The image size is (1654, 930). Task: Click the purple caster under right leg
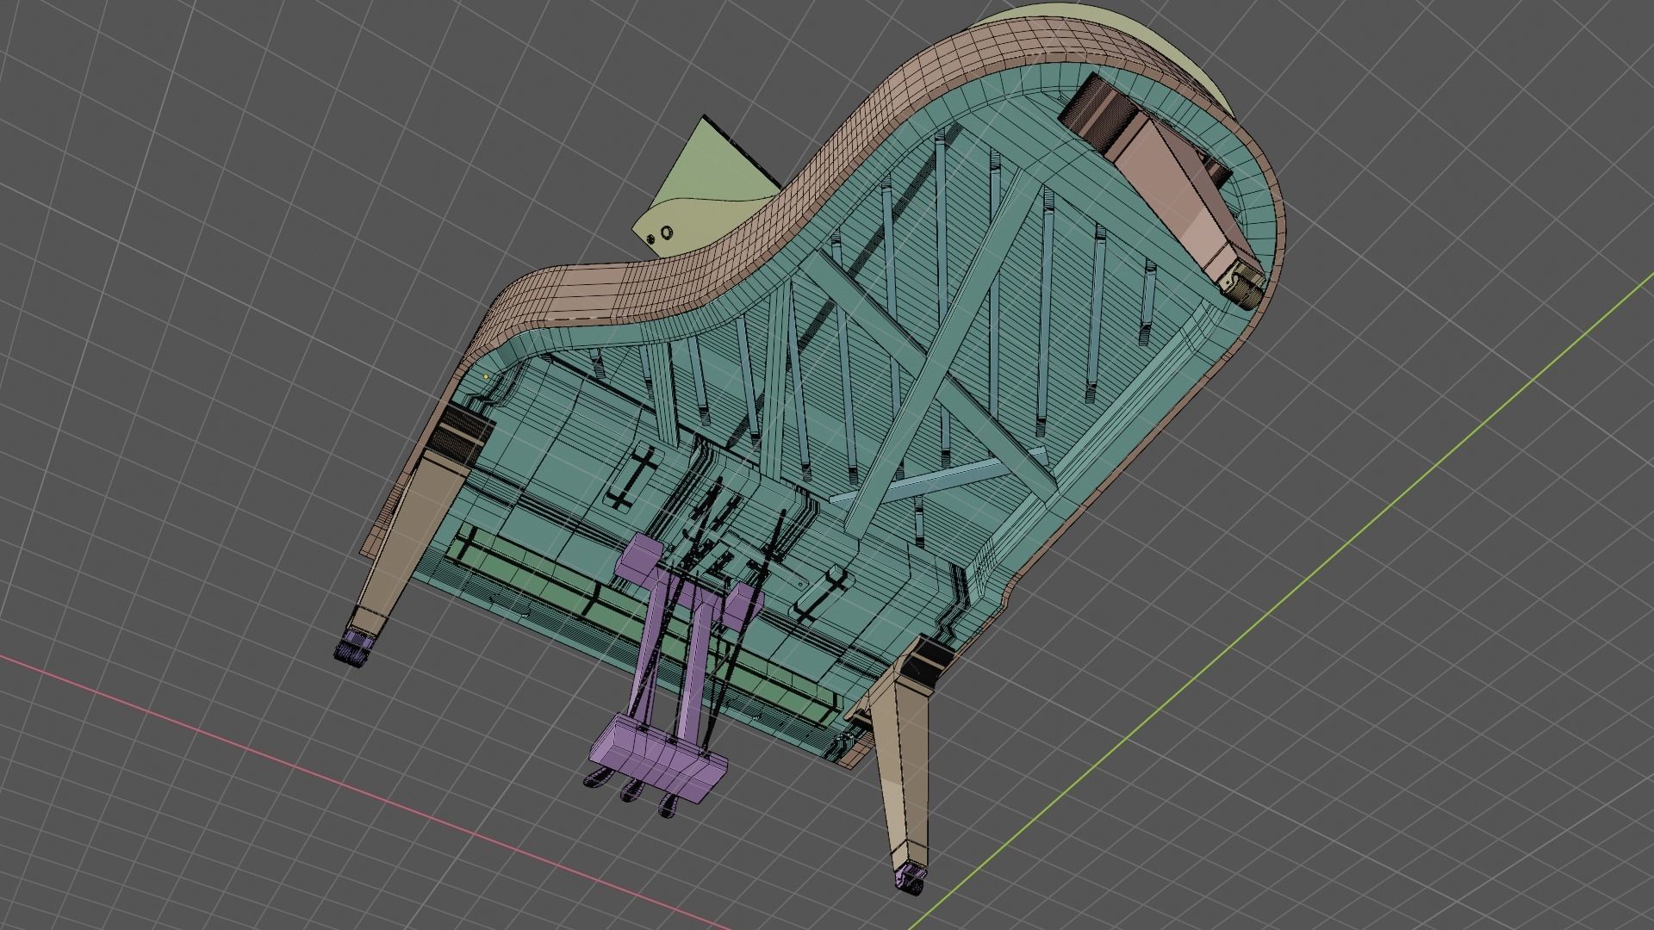(909, 880)
